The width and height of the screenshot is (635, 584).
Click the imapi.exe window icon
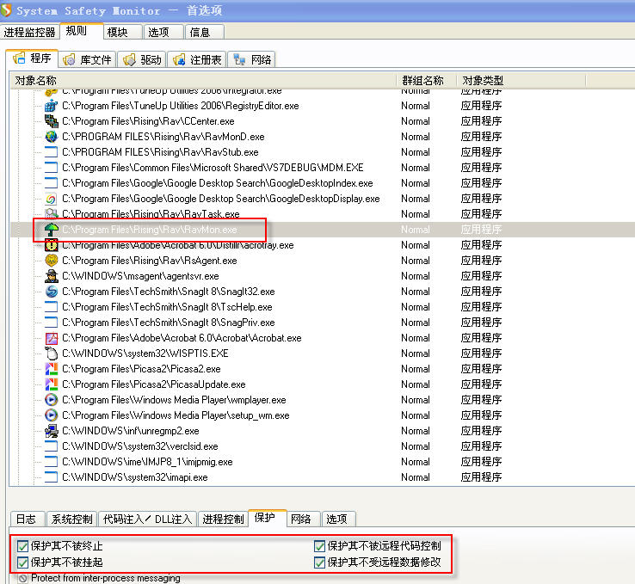pos(51,477)
